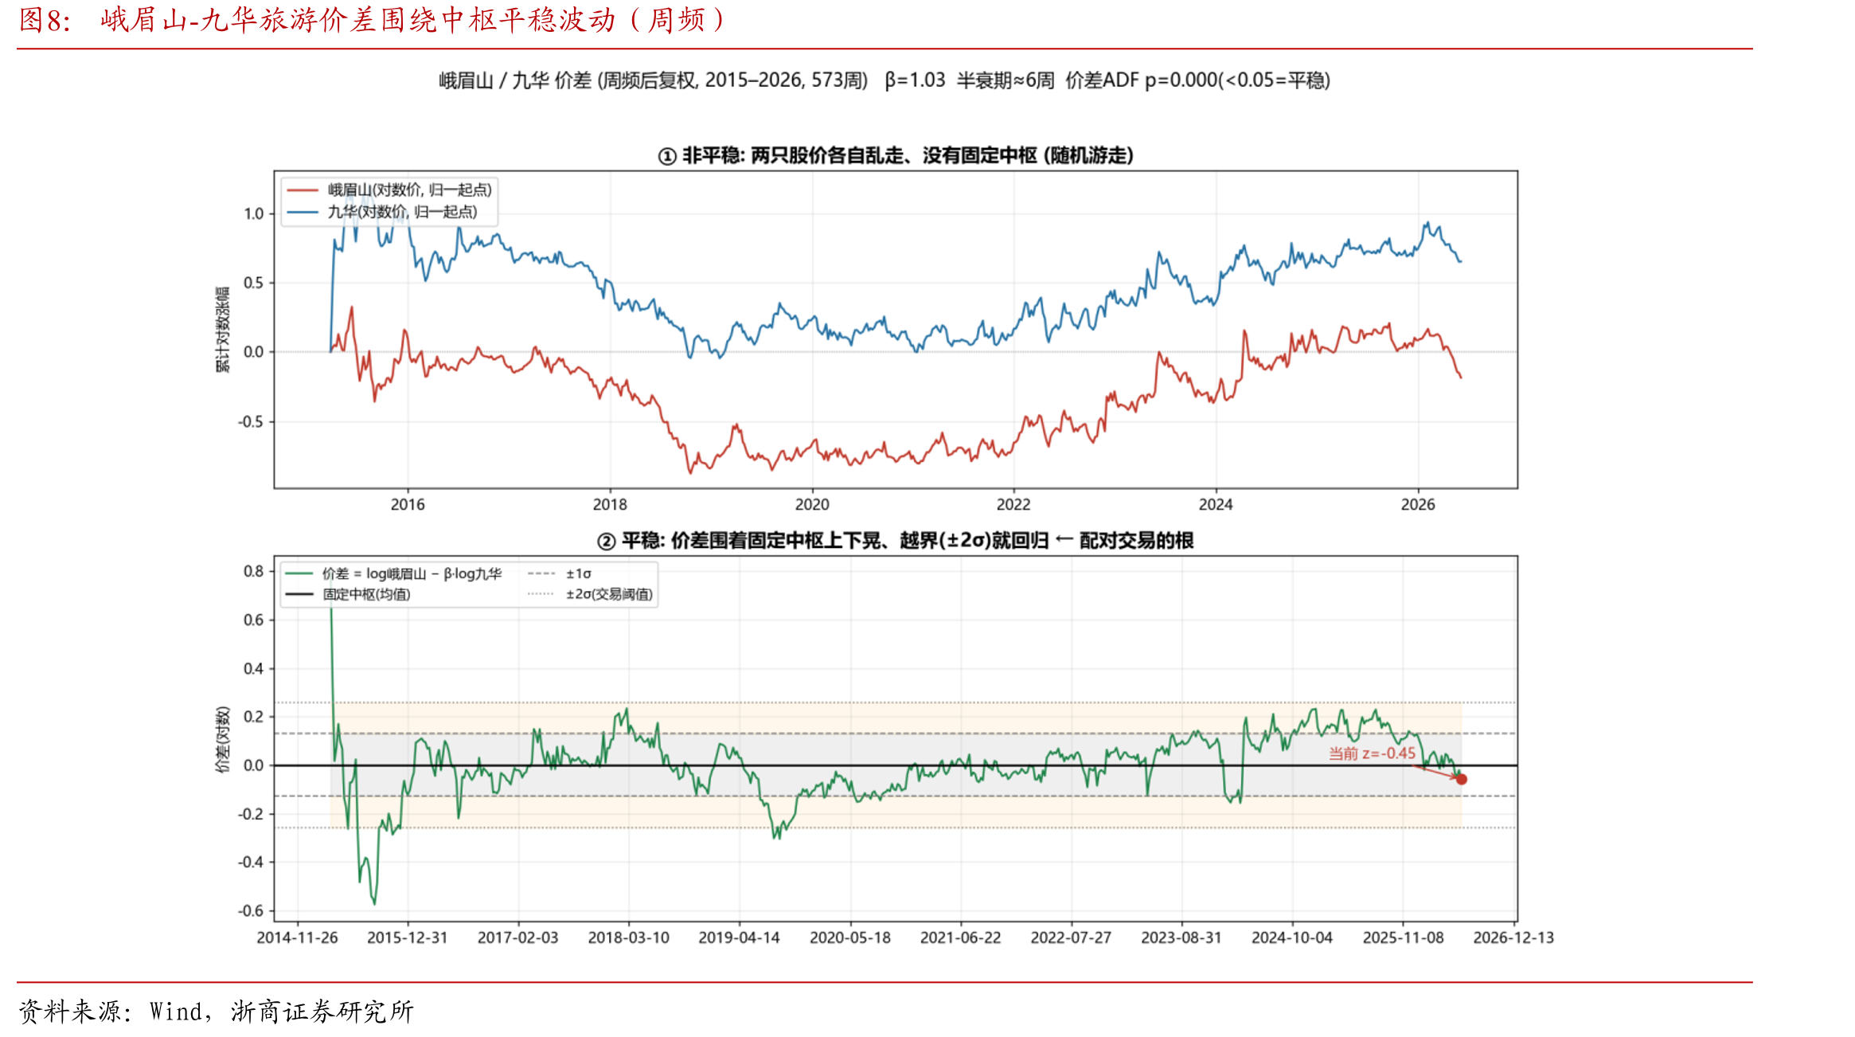Click the 2025-11-08 date tick label
This screenshot has height=1037, width=1855.
click(x=1403, y=937)
